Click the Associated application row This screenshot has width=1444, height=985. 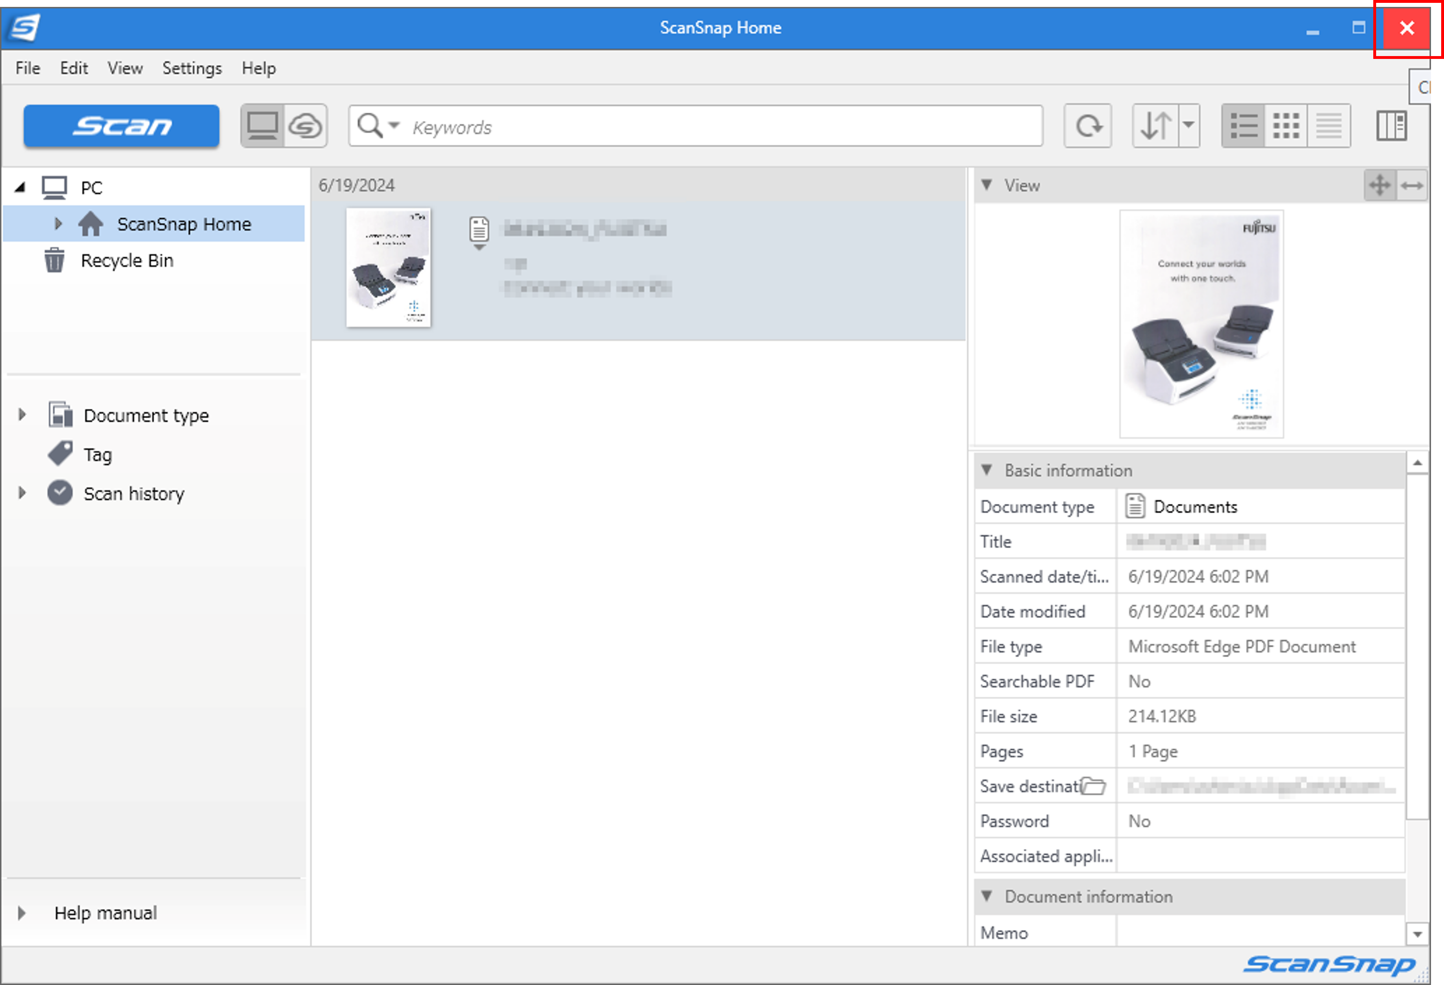[1189, 856]
